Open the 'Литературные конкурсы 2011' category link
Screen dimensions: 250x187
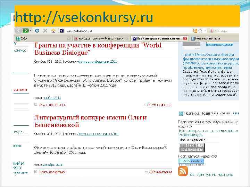(x=98, y=134)
